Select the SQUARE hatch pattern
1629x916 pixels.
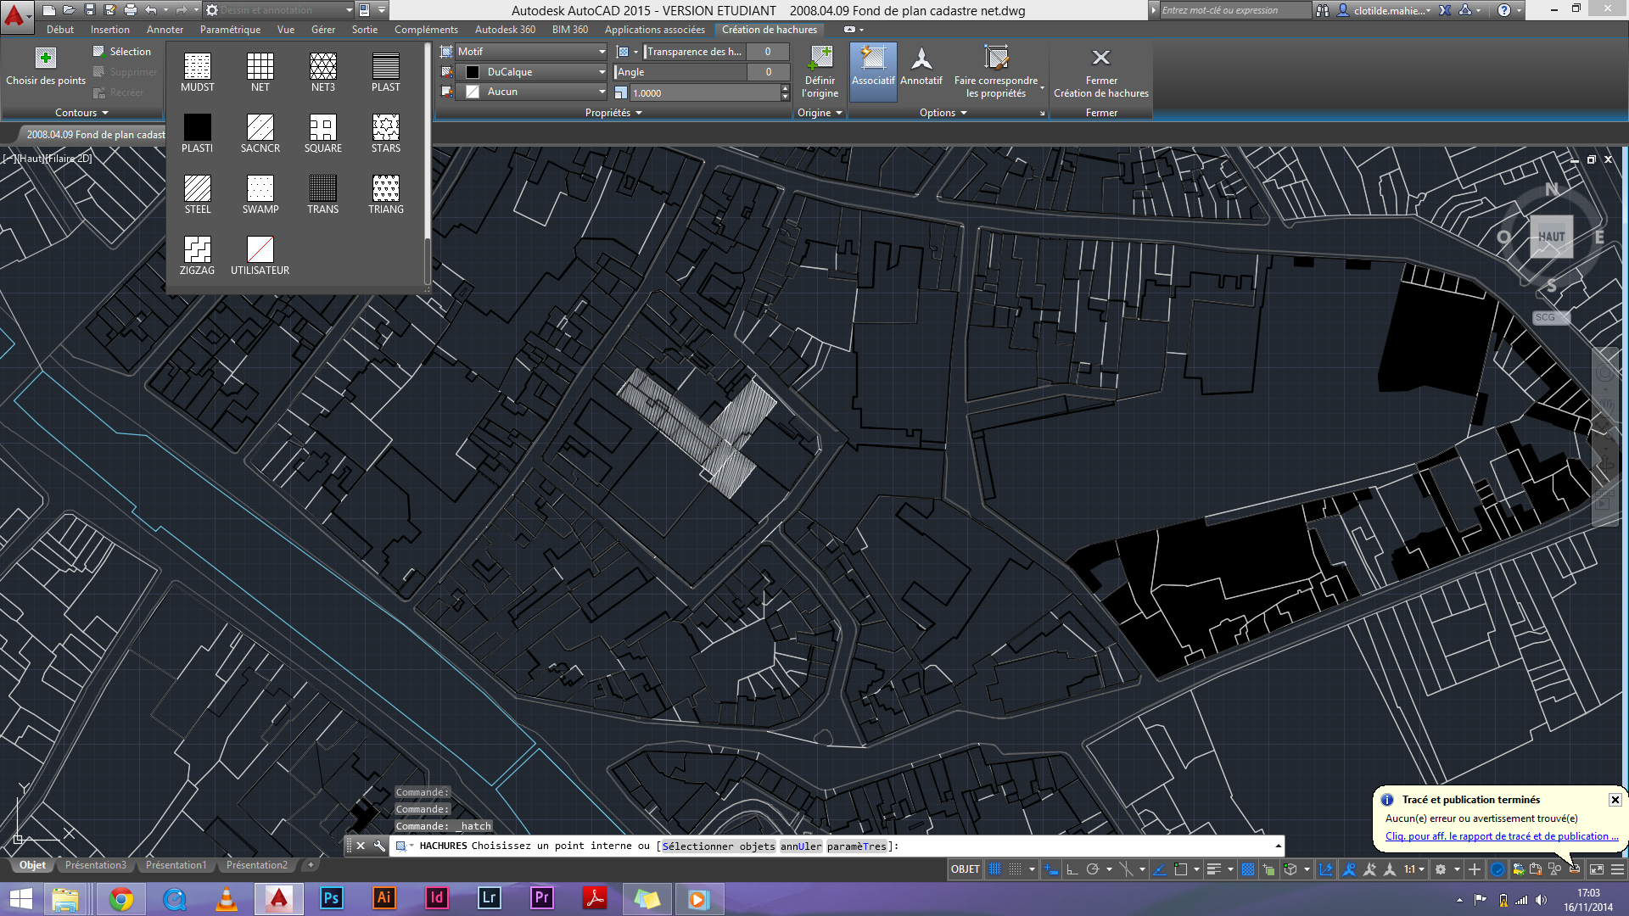coord(322,134)
